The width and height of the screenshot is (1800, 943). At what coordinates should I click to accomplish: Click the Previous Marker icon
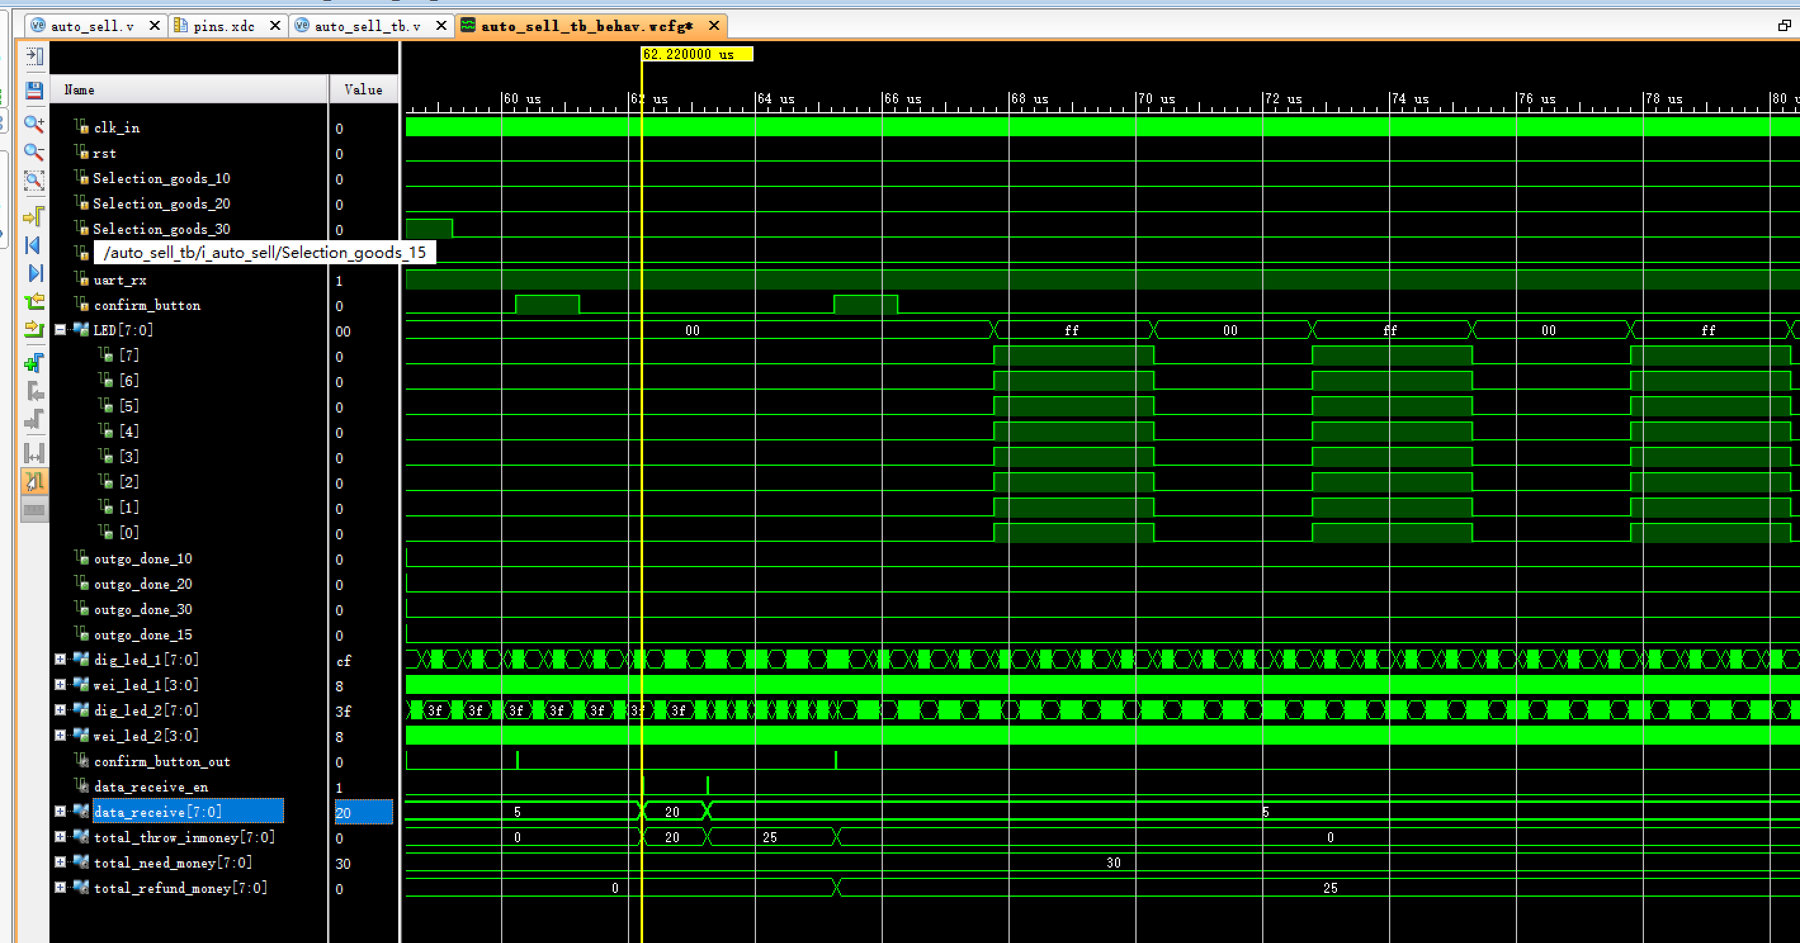pos(34,391)
